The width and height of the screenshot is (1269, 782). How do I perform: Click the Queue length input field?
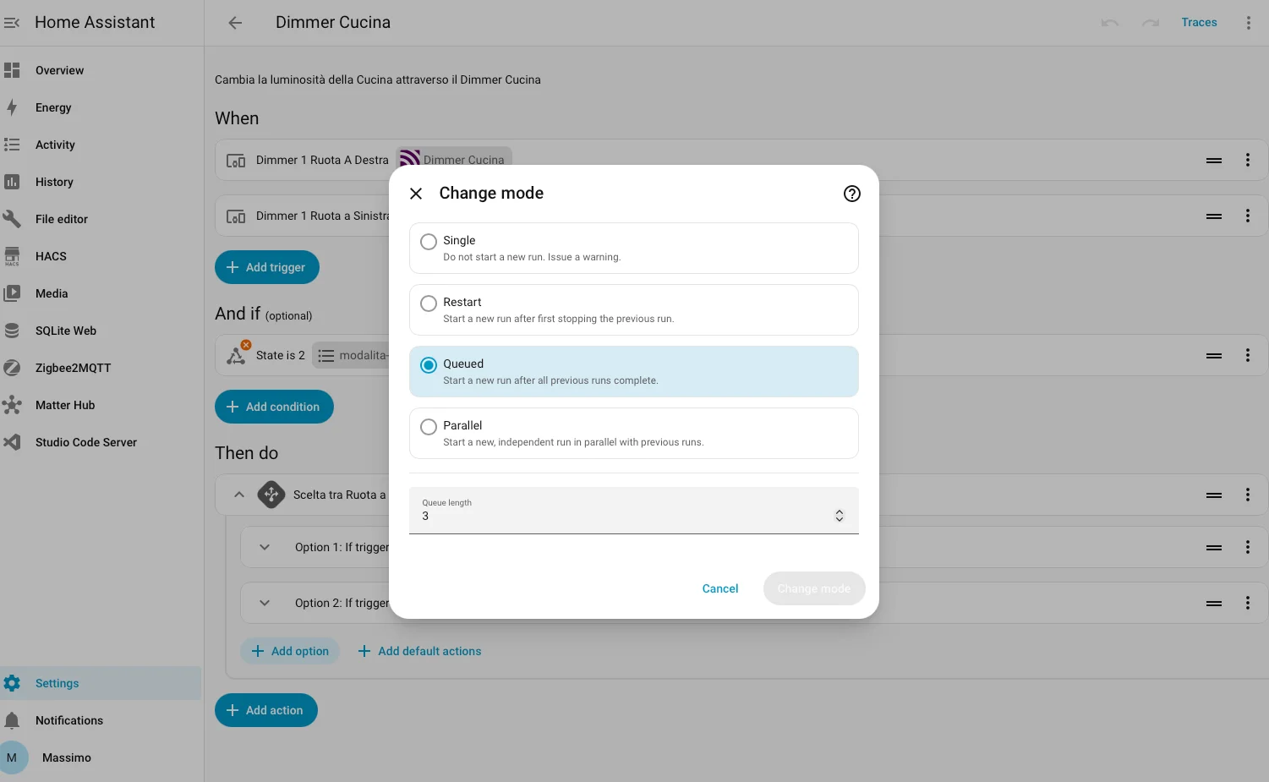[634, 511]
